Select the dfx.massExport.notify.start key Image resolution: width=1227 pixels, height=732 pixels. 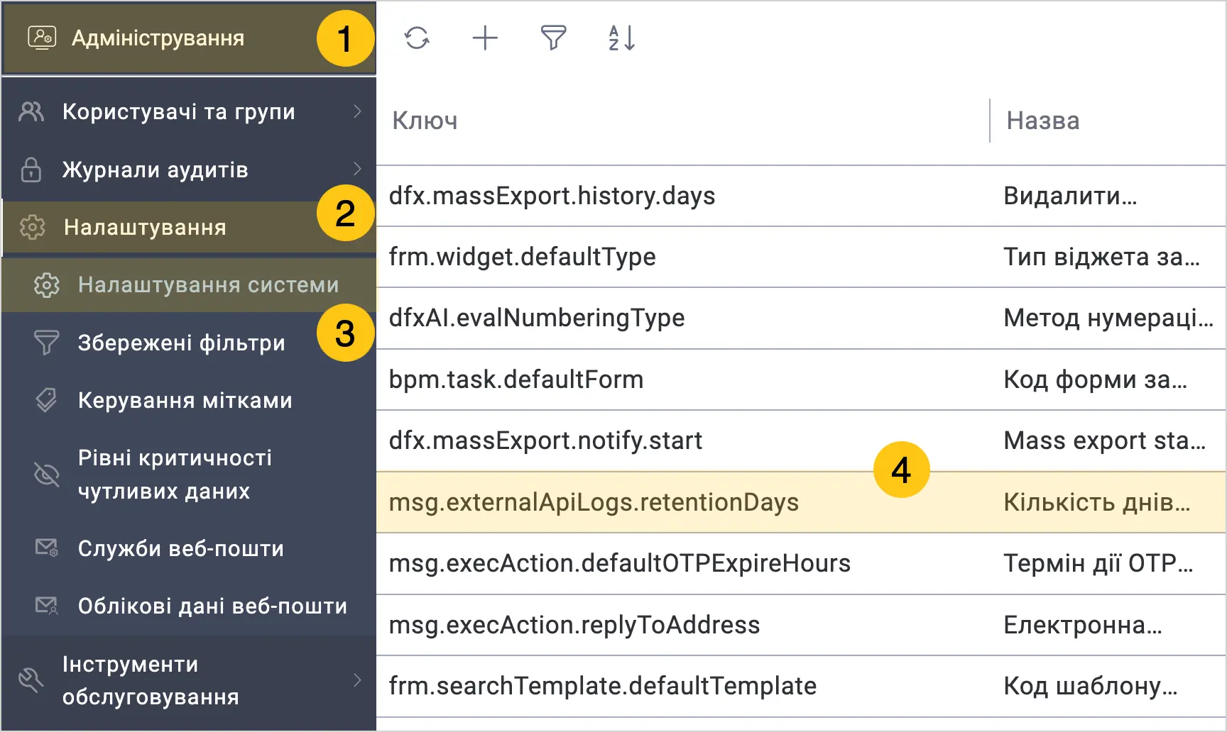tap(545, 440)
